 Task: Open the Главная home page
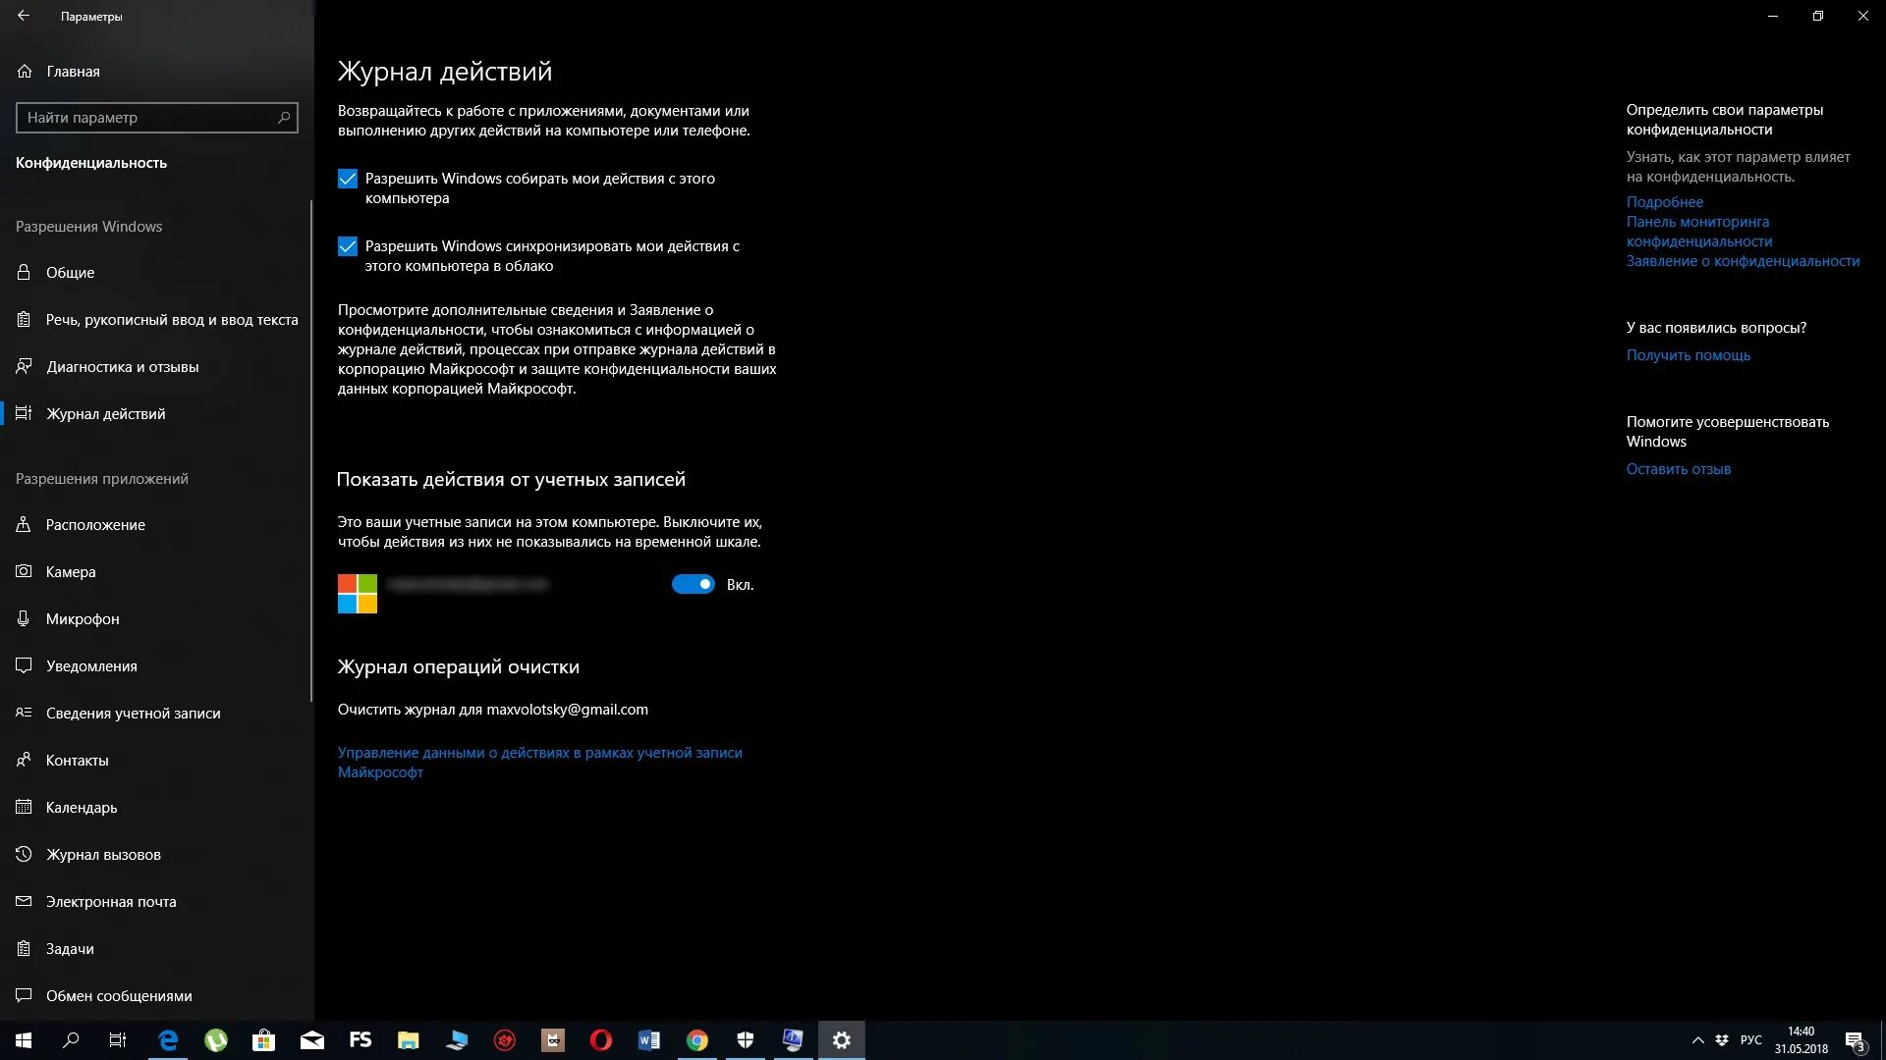[x=73, y=72]
